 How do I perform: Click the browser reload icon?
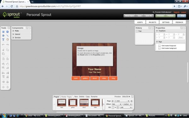12,6
